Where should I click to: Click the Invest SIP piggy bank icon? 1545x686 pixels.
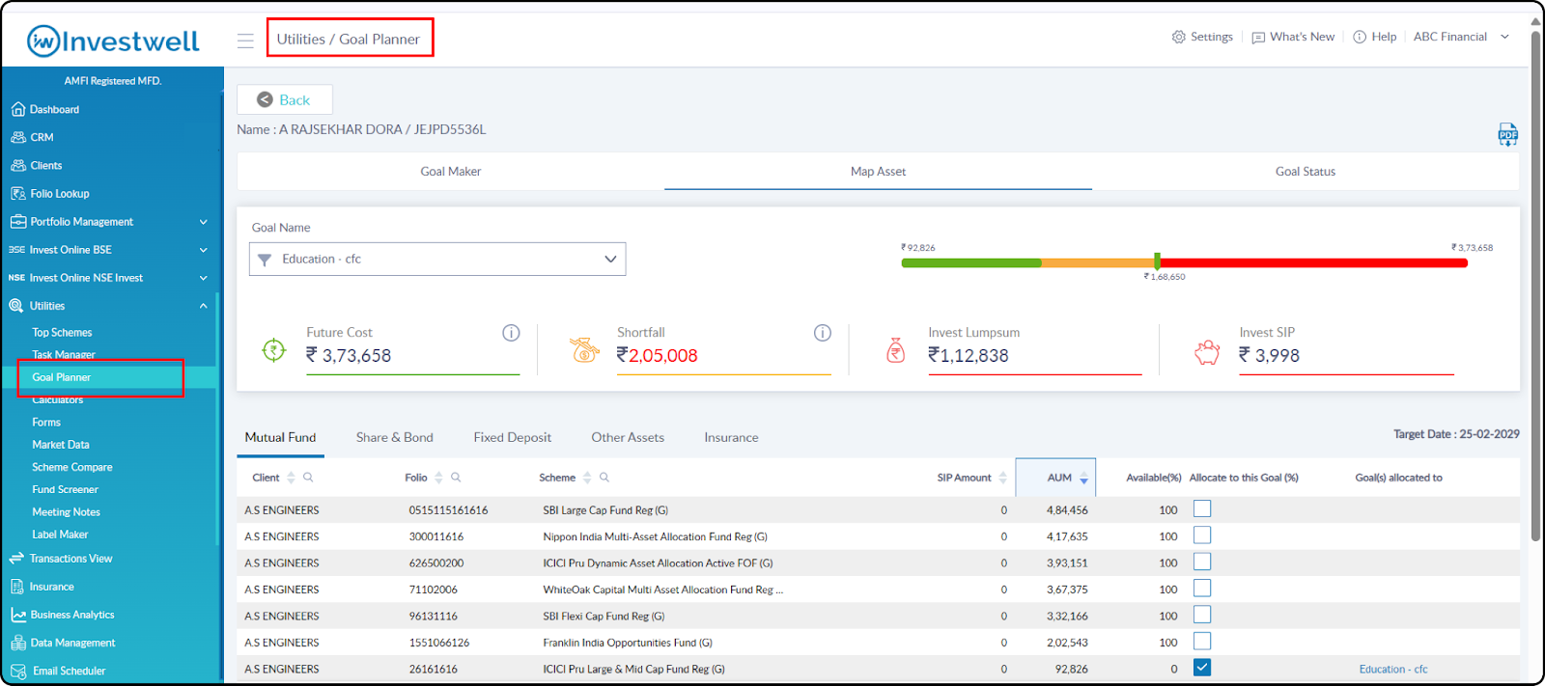[1207, 352]
